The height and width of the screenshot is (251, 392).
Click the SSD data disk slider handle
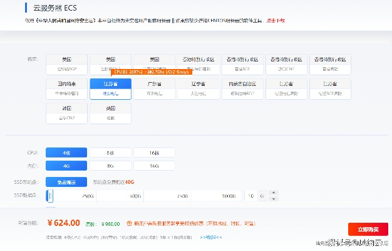coord(50,196)
